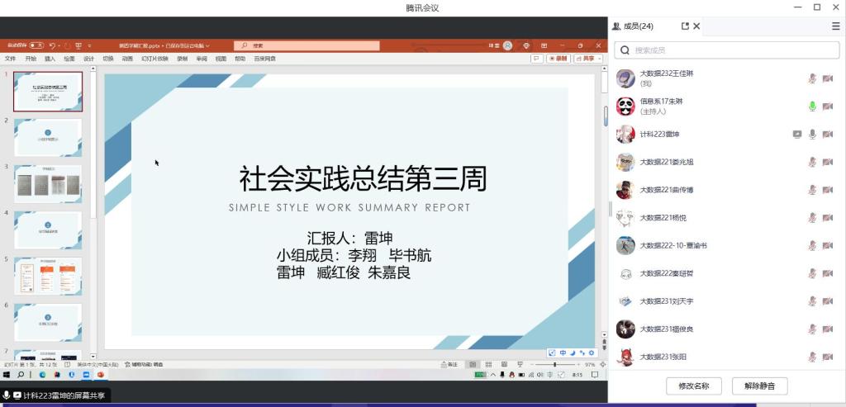Click camera icon for 信息系17朱琳
This screenshot has height=407, width=846.
pos(828,106)
